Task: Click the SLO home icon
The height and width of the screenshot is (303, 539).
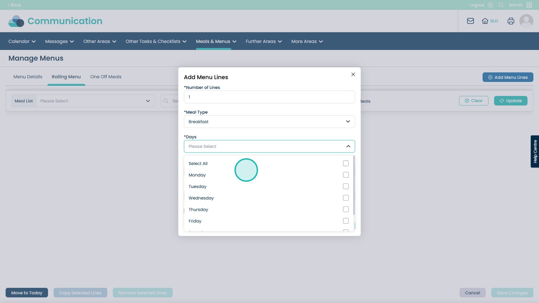Action: (x=485, y=21)
